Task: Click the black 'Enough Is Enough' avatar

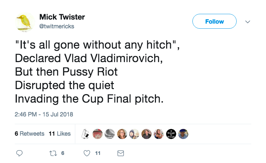Action: (171, 134)
